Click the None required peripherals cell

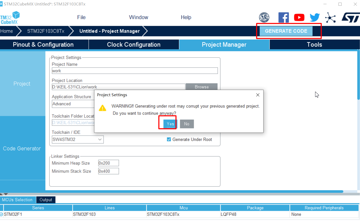coord(324,214)
